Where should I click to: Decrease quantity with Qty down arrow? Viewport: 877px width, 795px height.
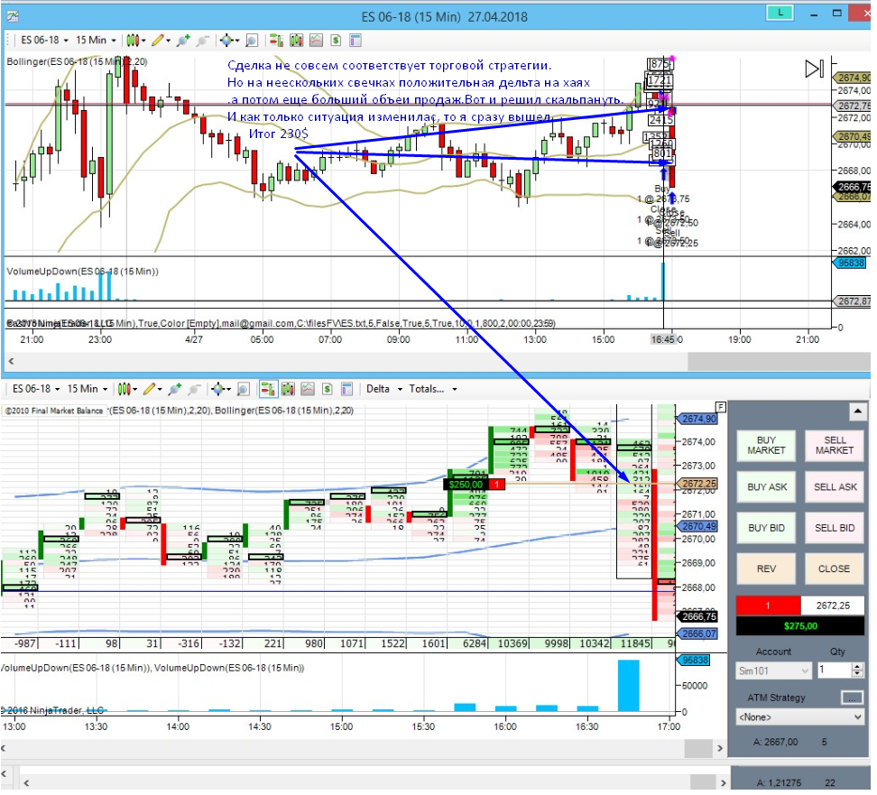pos(857,674)
